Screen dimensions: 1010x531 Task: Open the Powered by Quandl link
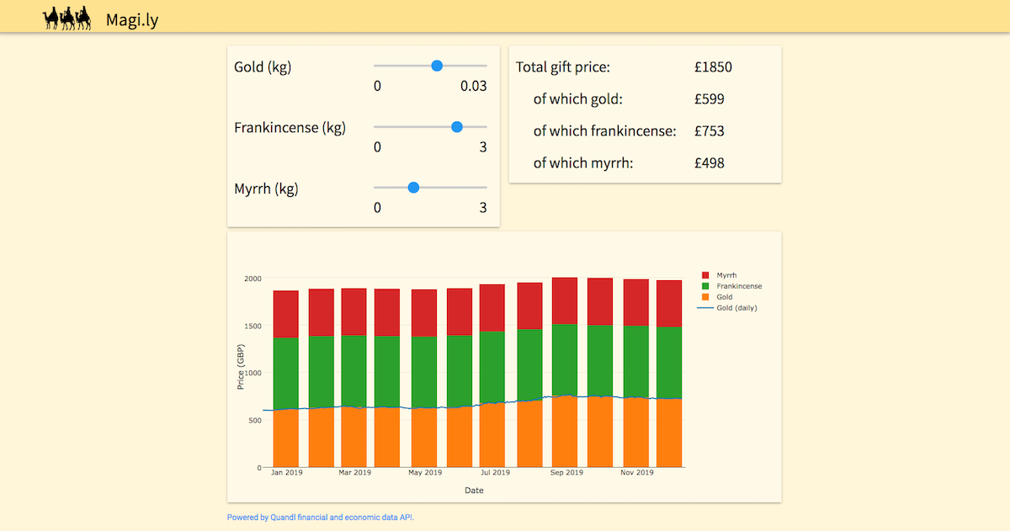tap(321, 518)
